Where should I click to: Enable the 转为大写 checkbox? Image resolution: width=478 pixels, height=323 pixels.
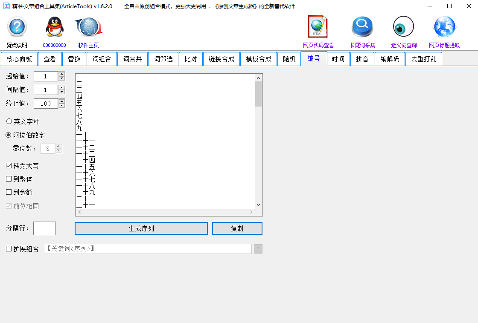9,165
